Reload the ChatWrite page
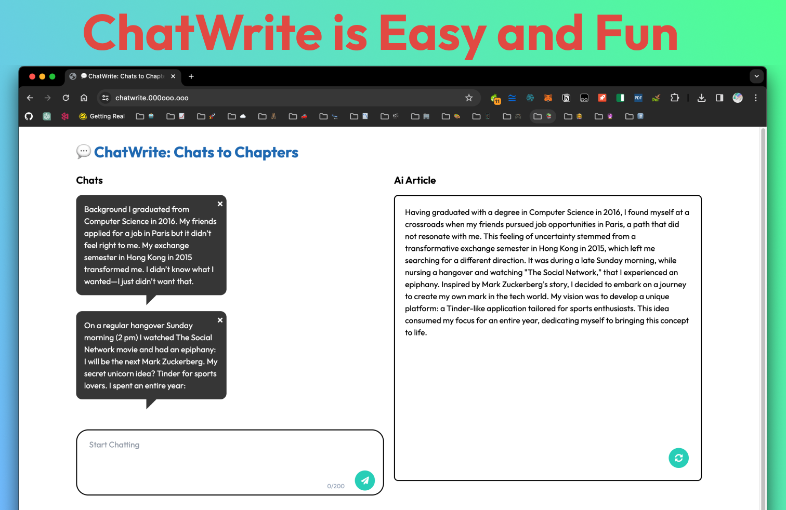Viewport: 786px width, 510px height. point(65,98)
